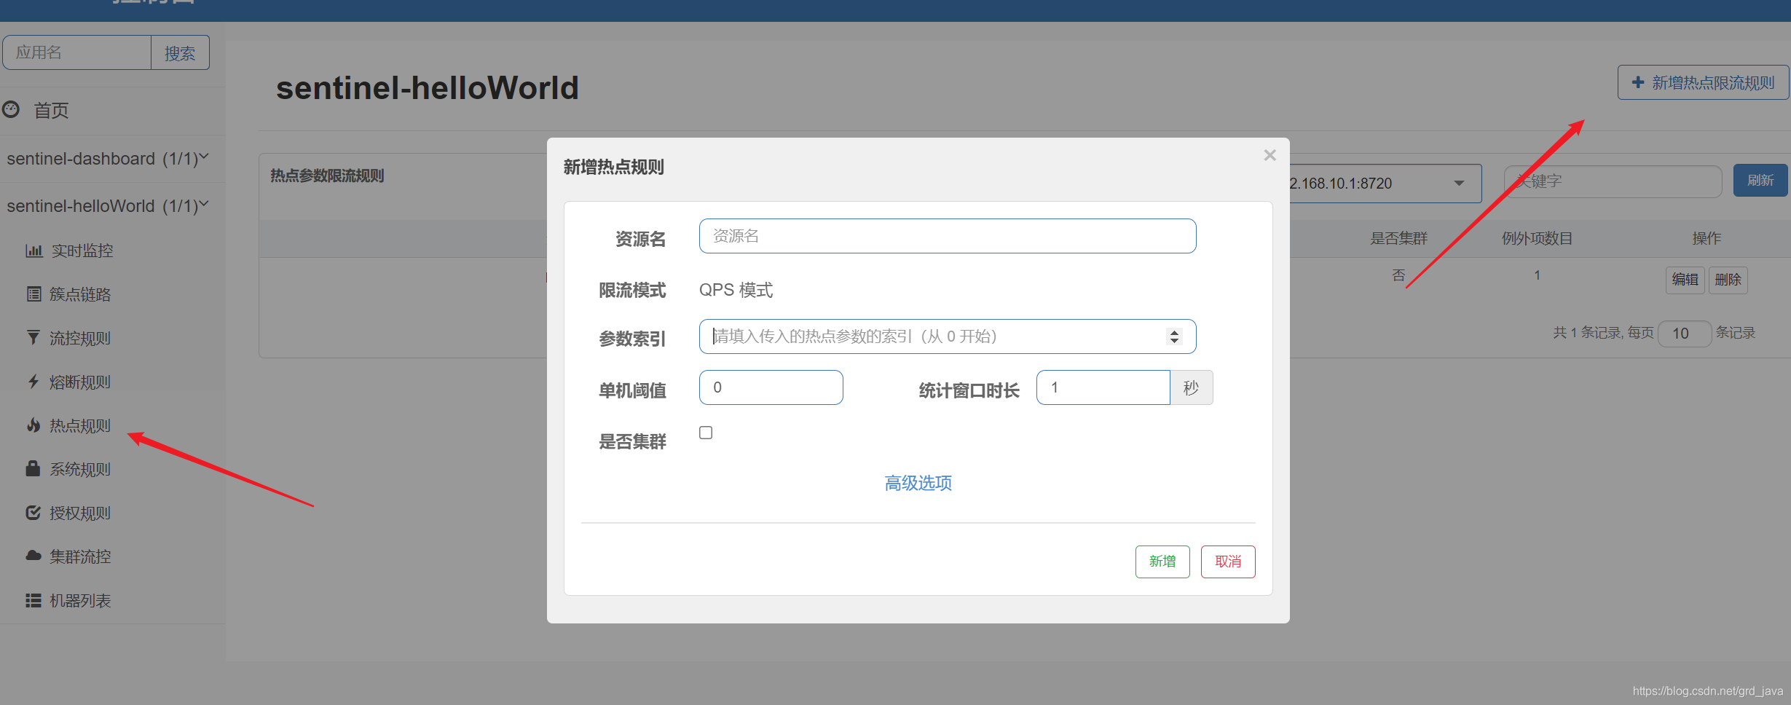Click the list icon for 簇点链路
Image resolution: width=1791 pixels, height=705 pixels.
[x=34, y=294]
